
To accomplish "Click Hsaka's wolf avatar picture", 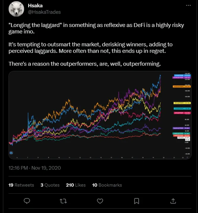I will coord(16,9).
